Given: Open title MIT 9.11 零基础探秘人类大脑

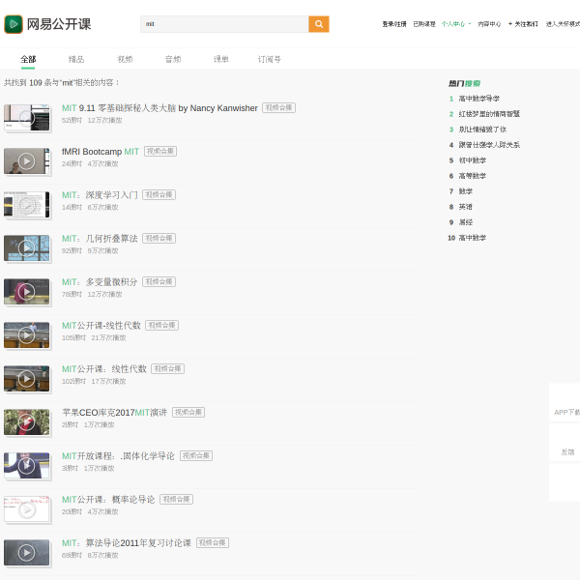Looking at the screenshot, I should (159, 108).
